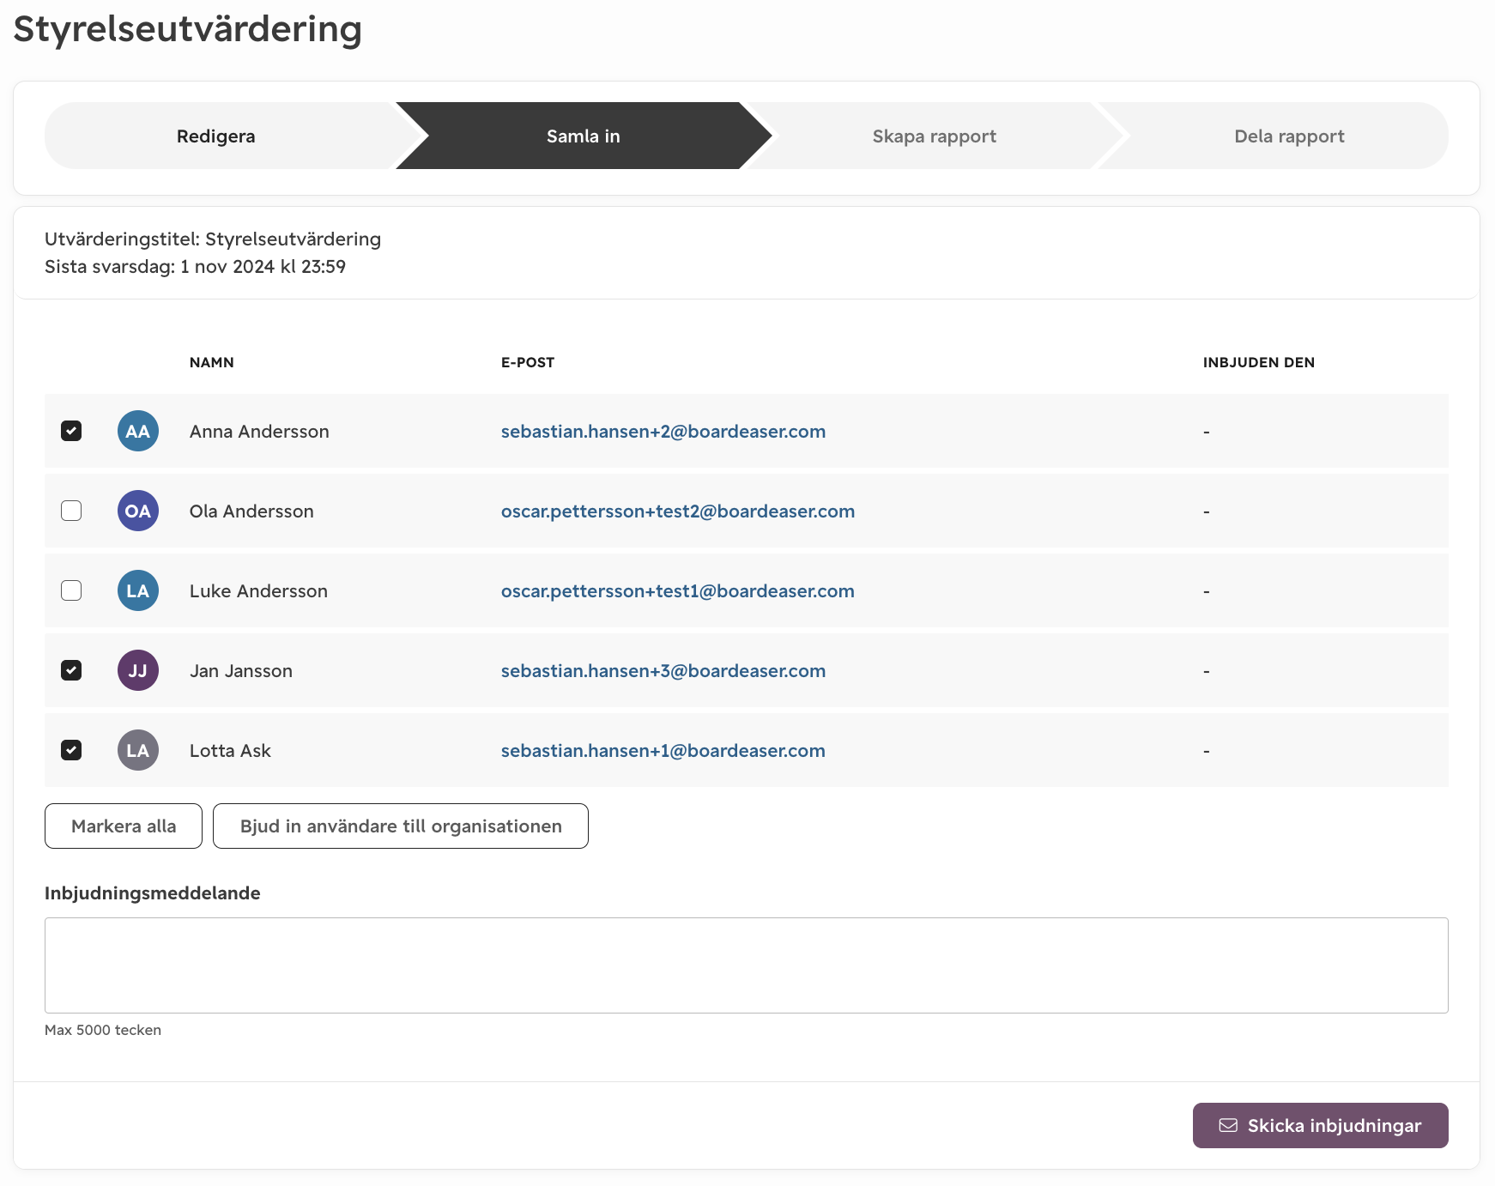Open email sebastian.hansen+3@boardeaser.com
Image resolution: width=1495 pixels, height=1186 pixels.
663,670
